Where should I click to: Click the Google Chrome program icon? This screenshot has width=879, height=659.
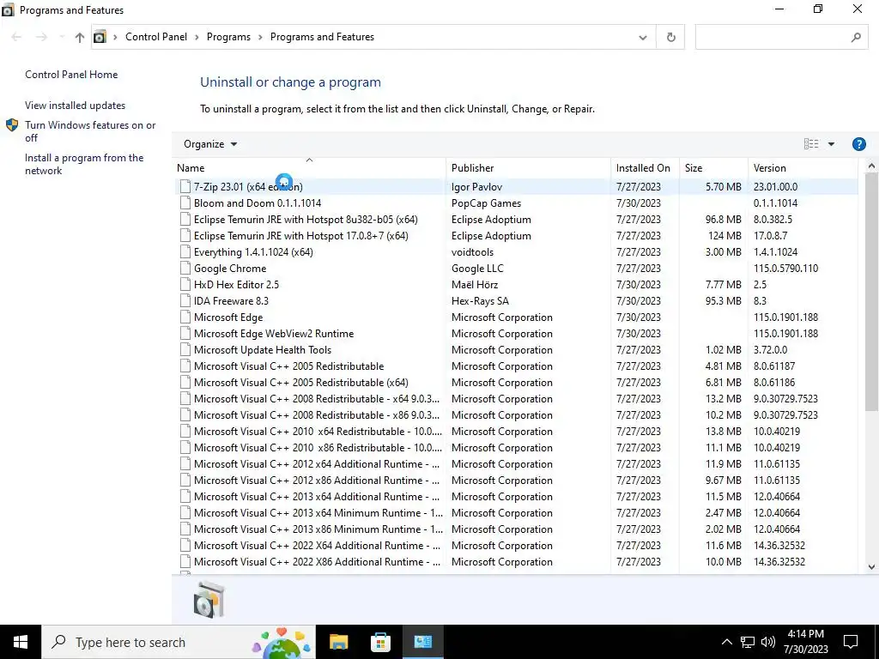(185, 268)
